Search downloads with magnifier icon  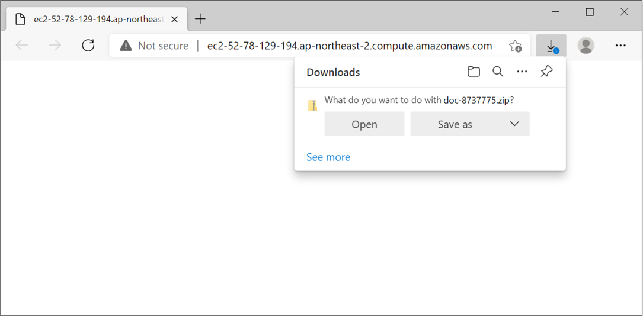pos(498,72)
